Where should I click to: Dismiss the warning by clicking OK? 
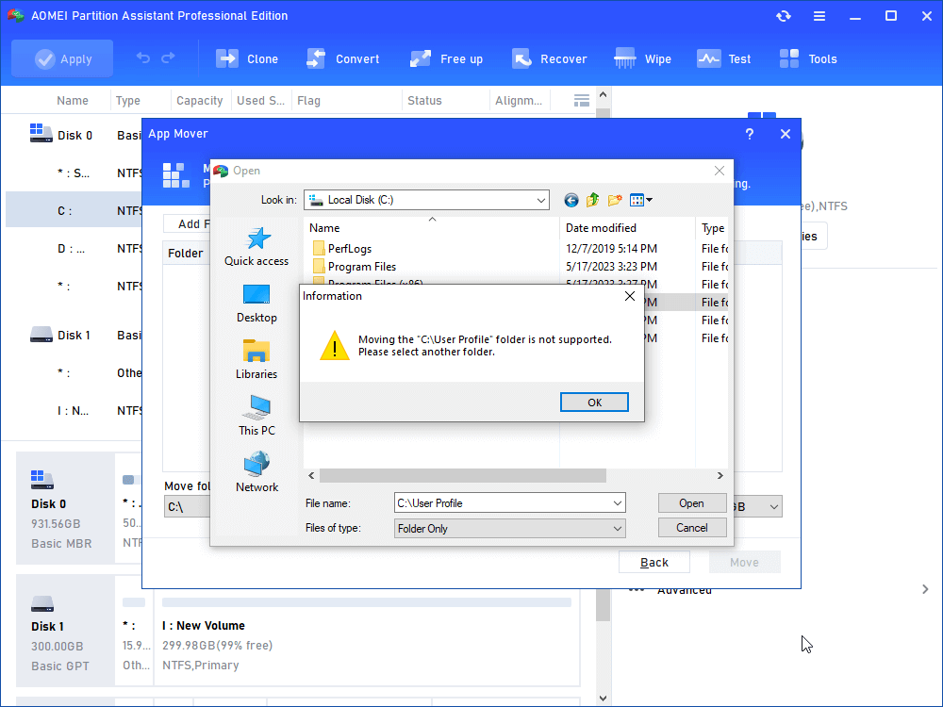(x=594, y=402)
